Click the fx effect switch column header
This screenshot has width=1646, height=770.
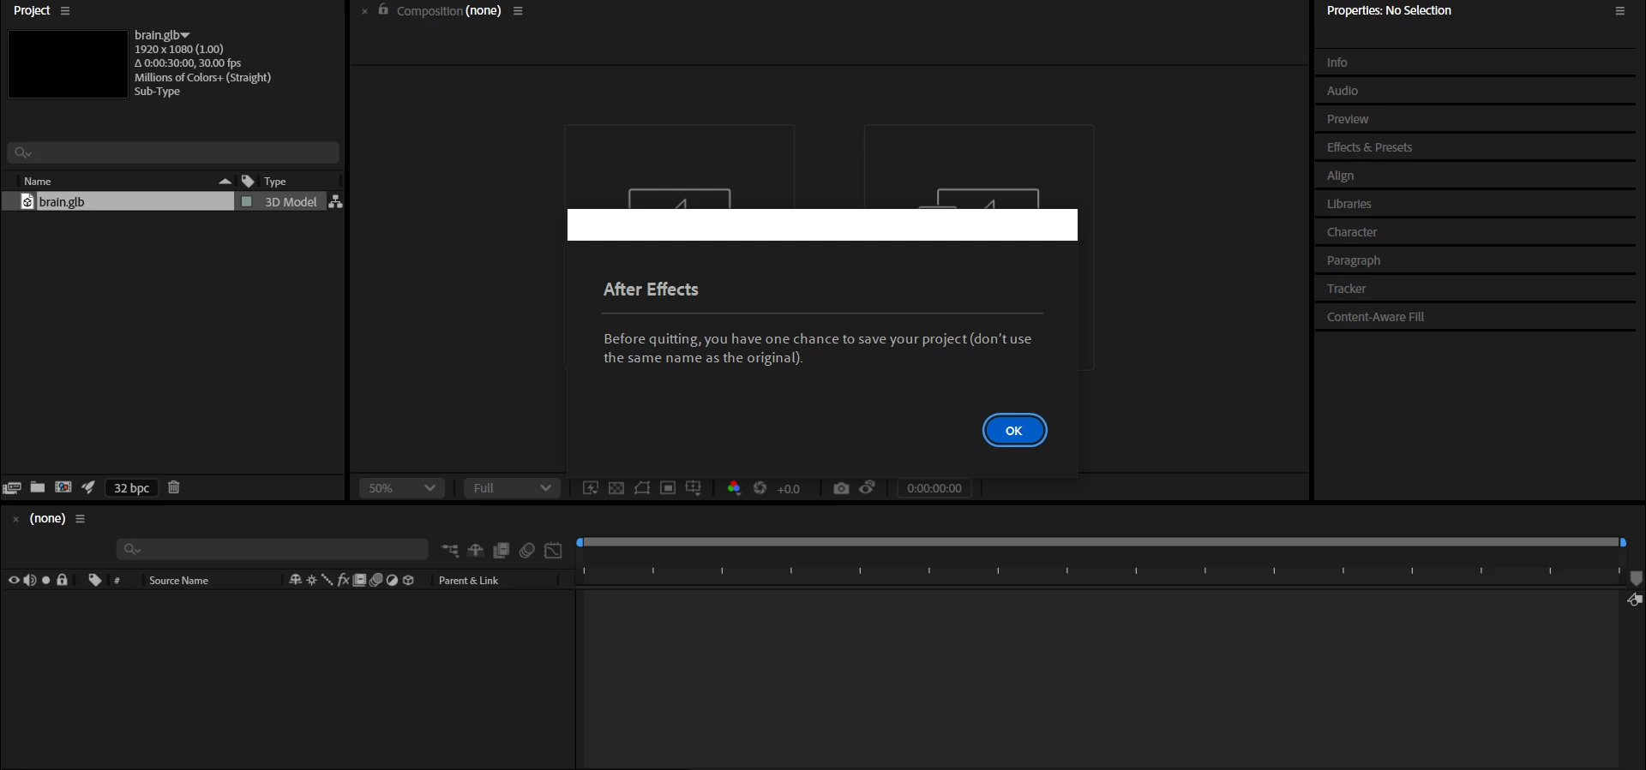344,580
